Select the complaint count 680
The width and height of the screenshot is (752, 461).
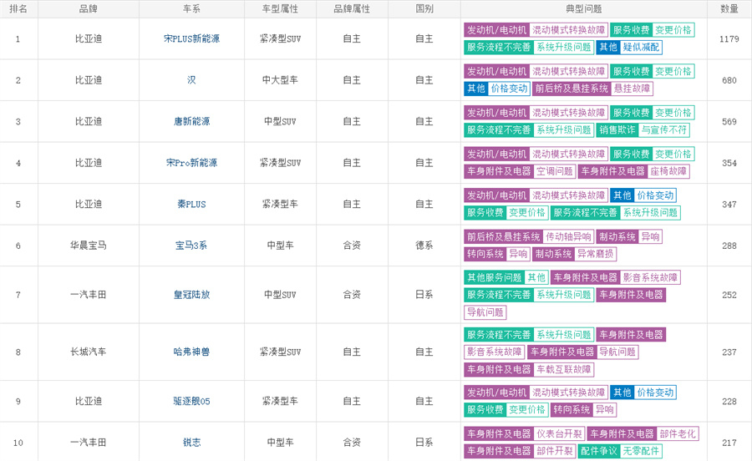click(x=729, y=80)
